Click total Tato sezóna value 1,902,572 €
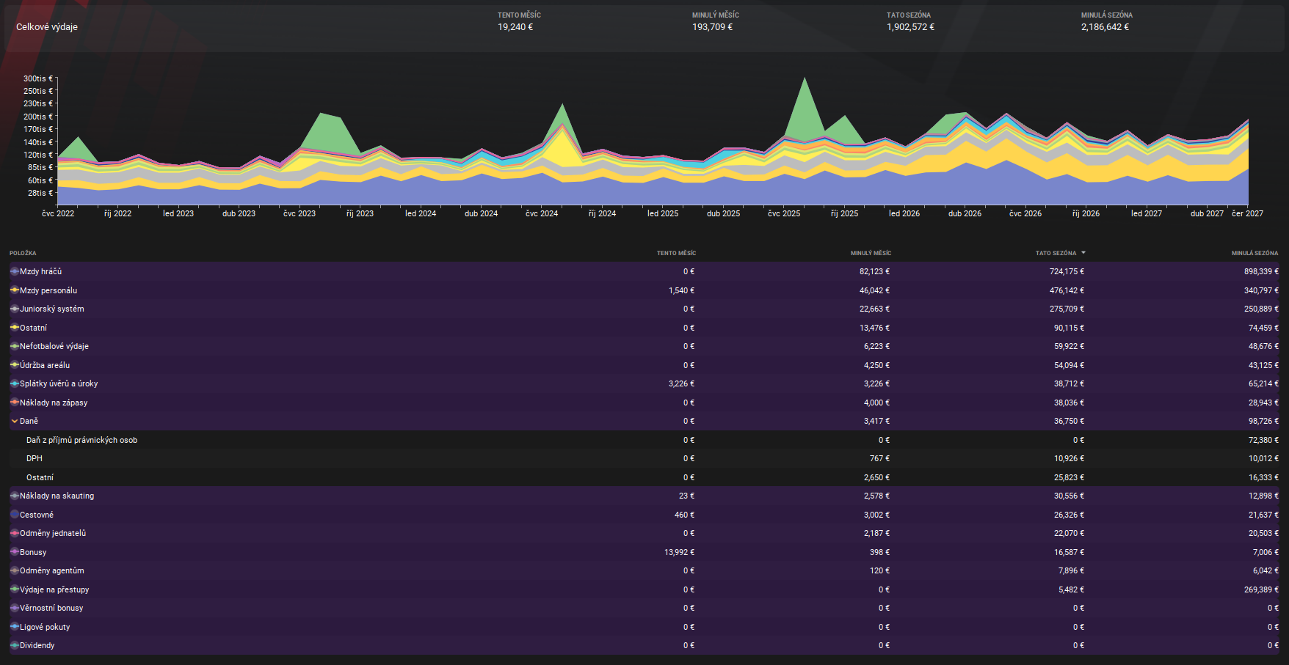The height and width of the screenshot is (665, 1289). coord(910,27)
